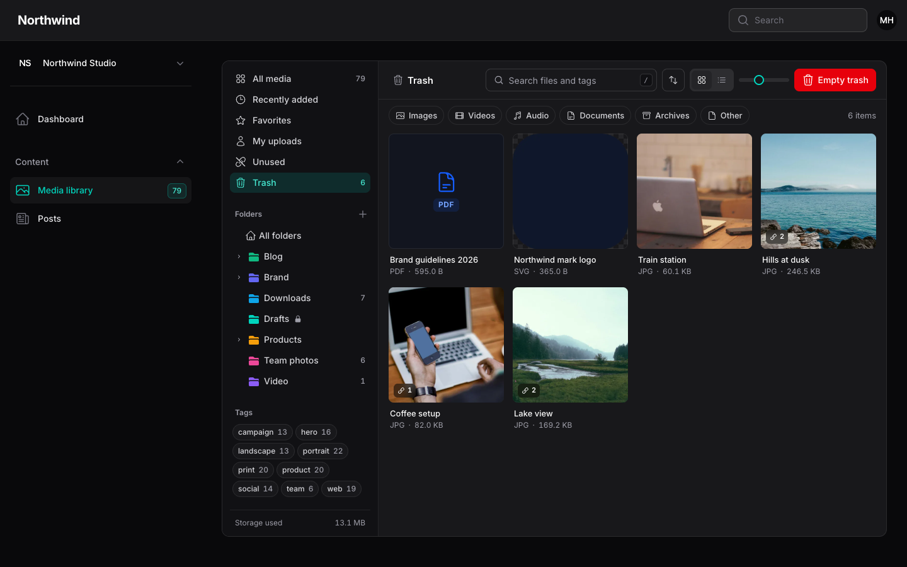Open Brand guidelines 2026 PDF thumbnail
The width and height of the screenshot is (907, 567).
[x=446, y=191]
